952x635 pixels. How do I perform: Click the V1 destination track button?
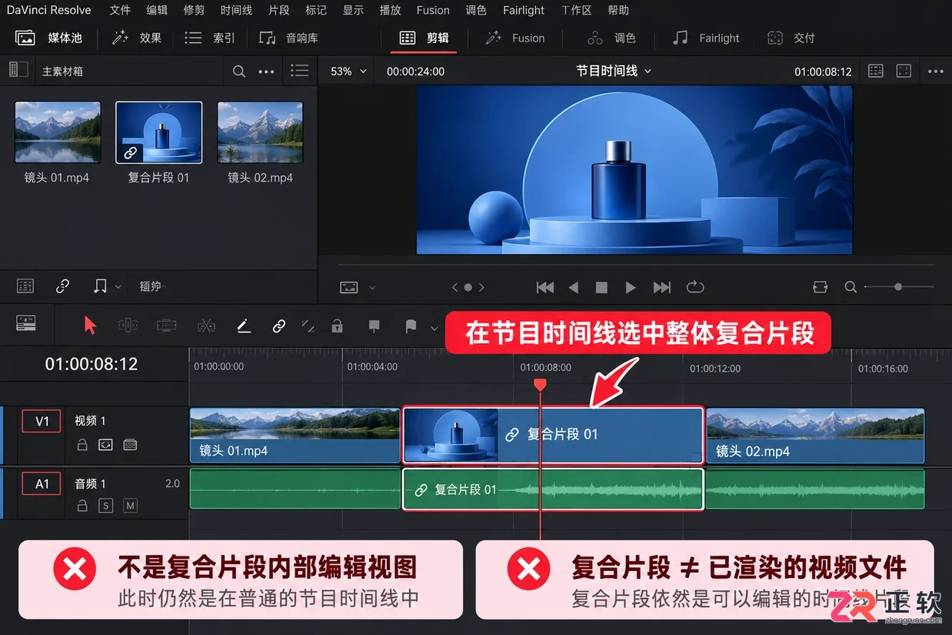point(42,421)
